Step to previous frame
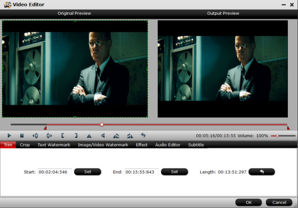 (35, 136)
